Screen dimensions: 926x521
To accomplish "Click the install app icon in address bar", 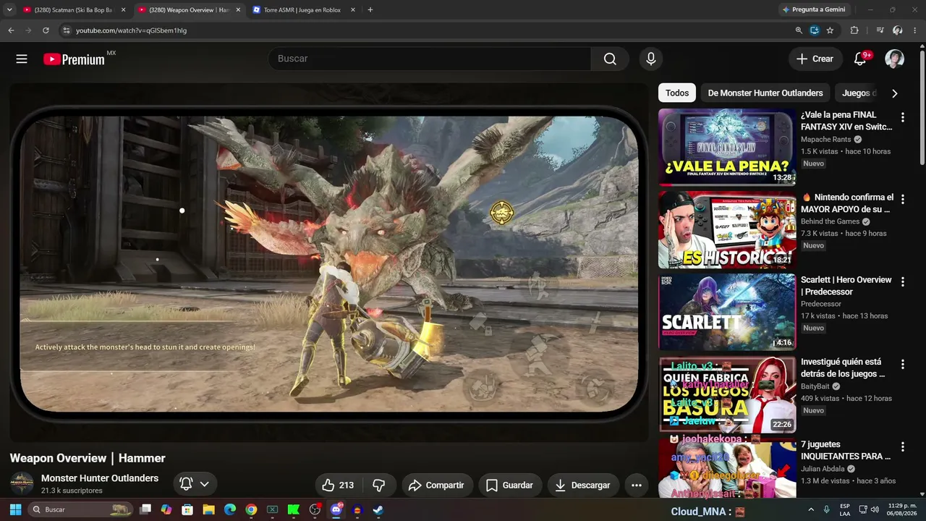I will [x=815, y=30].
